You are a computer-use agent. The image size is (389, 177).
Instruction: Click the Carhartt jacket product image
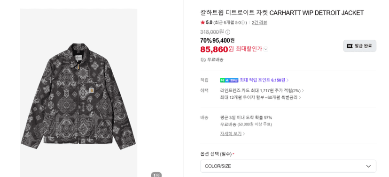[x=78, y=96]
